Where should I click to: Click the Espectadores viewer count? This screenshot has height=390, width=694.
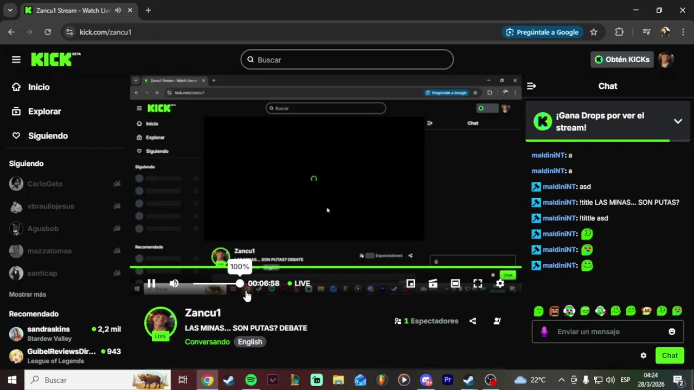click(x=427, y=321)
